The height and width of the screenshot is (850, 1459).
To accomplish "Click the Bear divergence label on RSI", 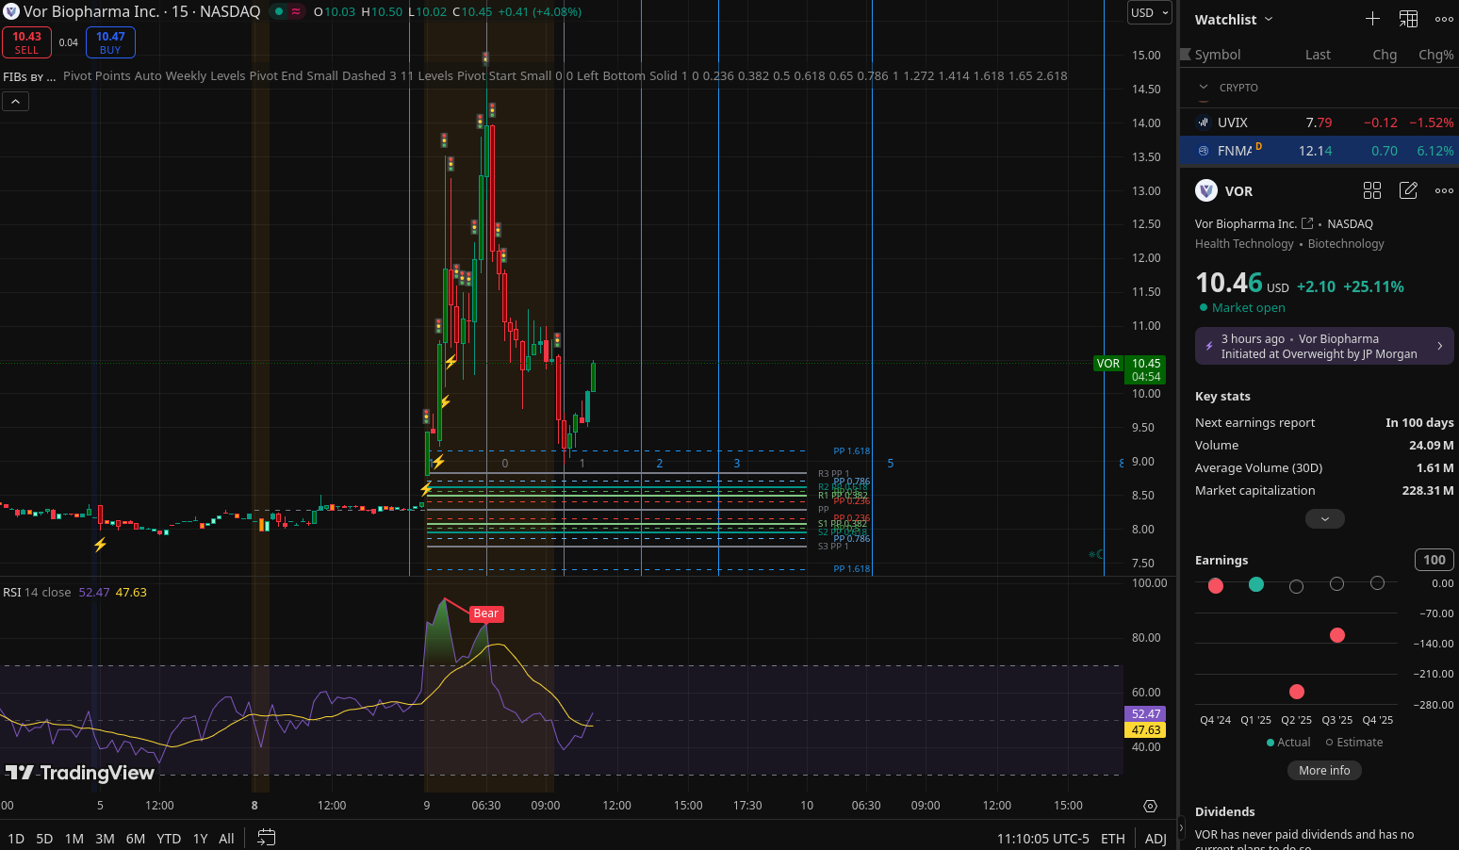I will tap(486, 613).
